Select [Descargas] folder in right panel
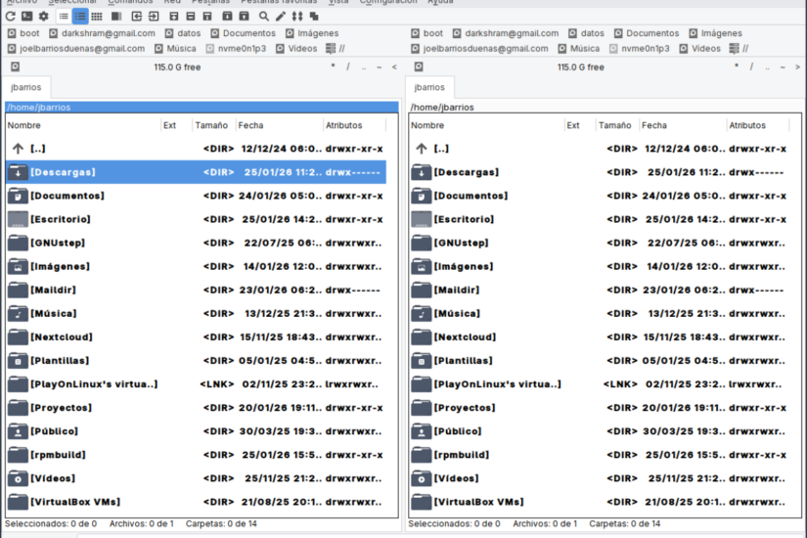 (600, 172)
